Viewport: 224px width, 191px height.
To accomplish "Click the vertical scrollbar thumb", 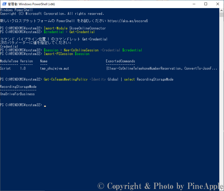I will 221,15.
